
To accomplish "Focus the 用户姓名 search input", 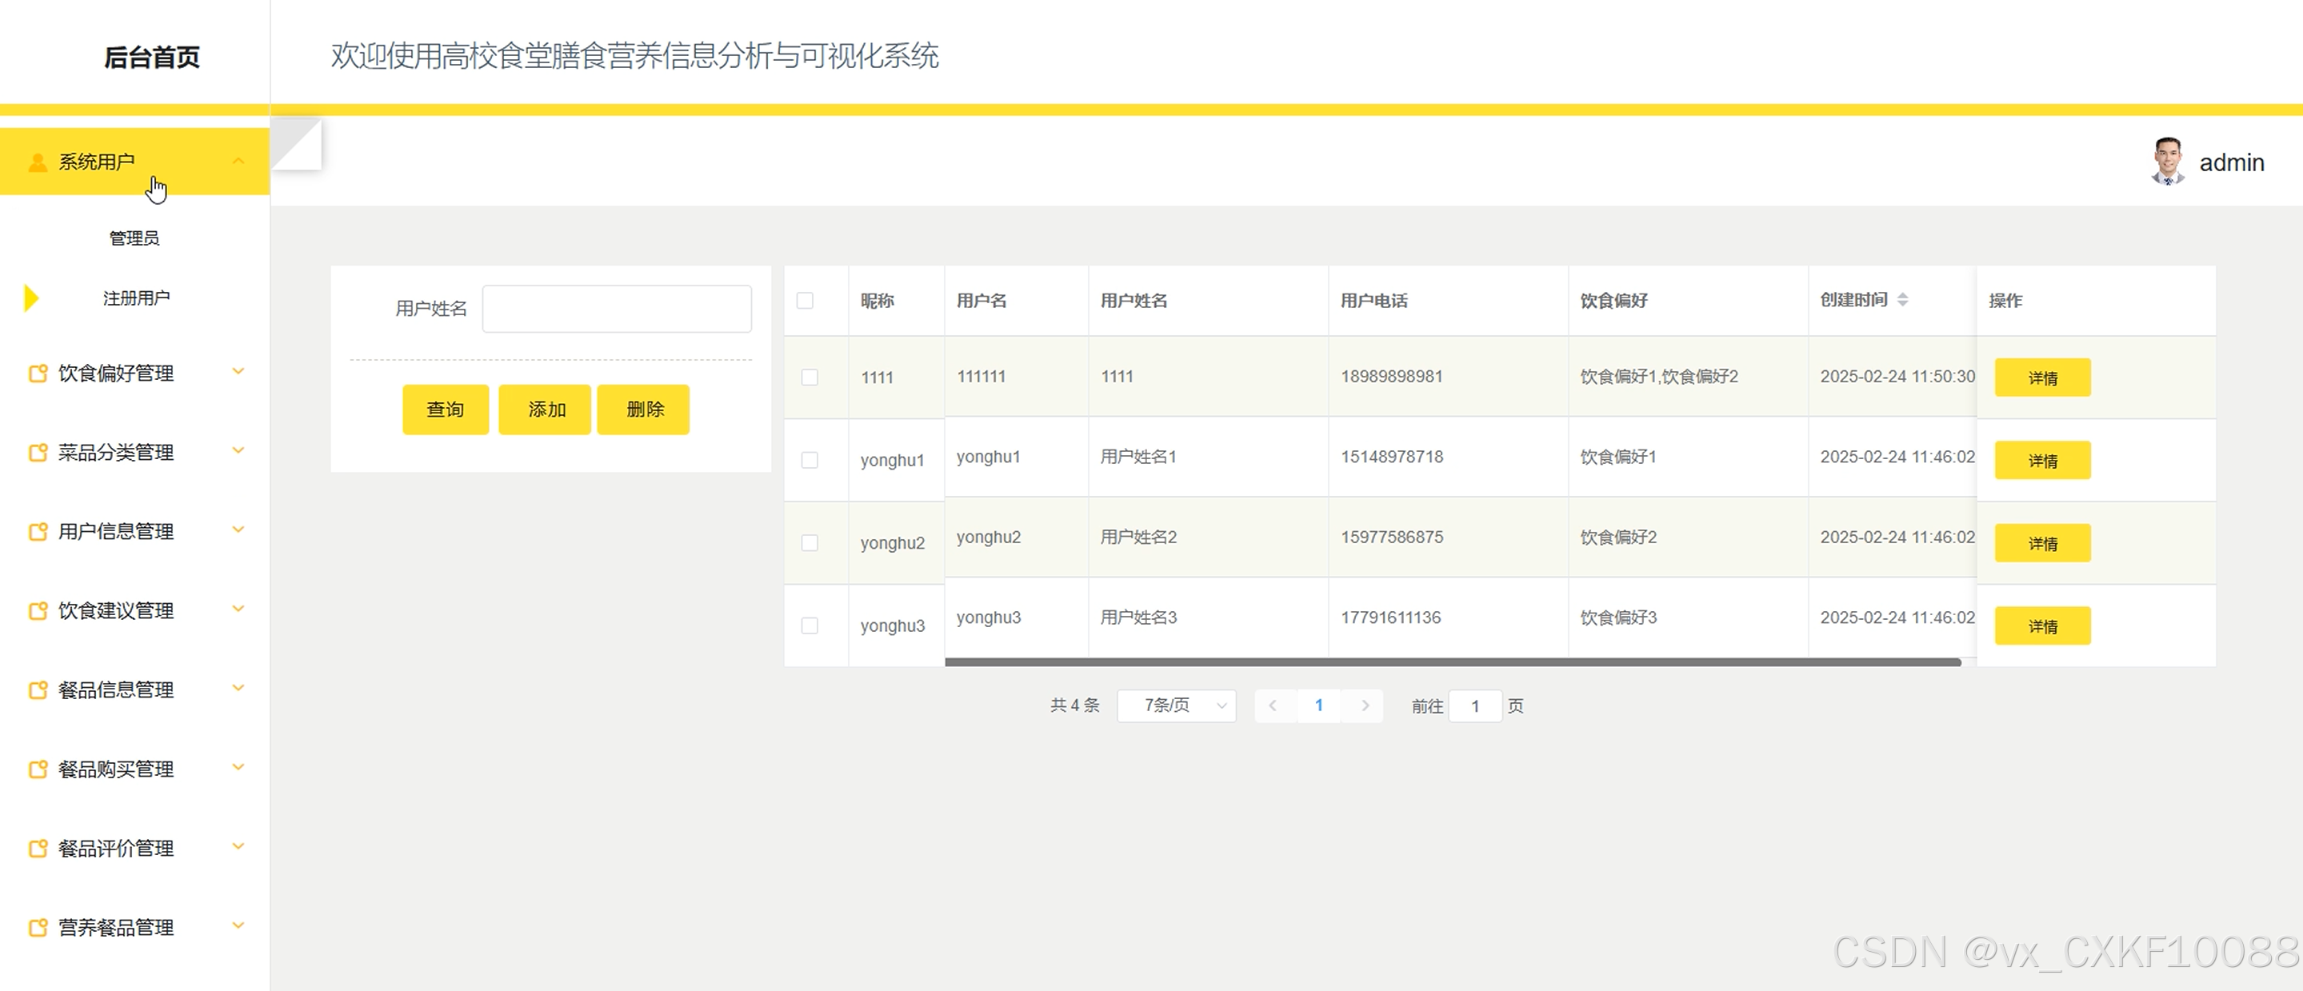I will (616, 310).
